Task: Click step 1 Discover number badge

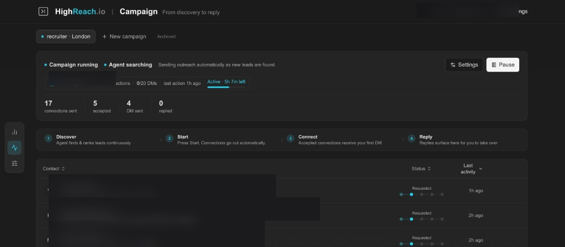Action: [49, 138]
